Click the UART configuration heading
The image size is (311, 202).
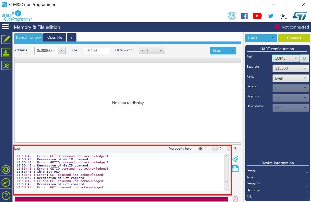click(x=277, y=49)
